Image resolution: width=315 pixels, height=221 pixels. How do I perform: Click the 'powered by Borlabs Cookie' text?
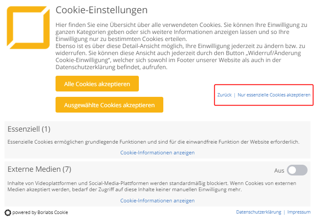[x=40, y=212]
